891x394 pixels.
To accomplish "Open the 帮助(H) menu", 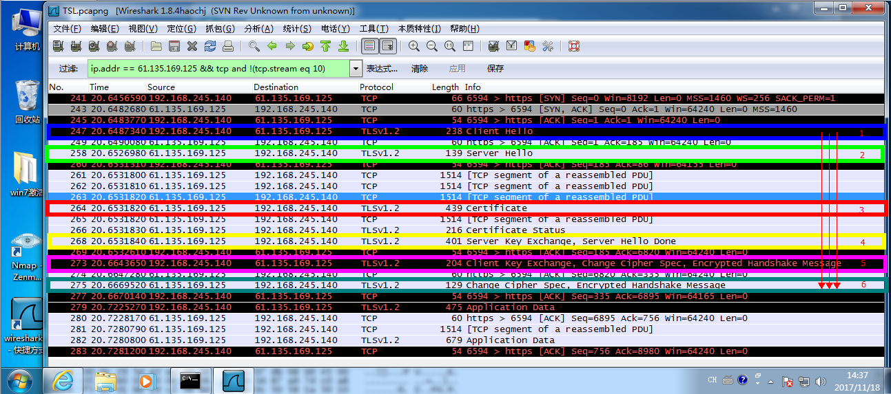I will (x=464, y=29).
